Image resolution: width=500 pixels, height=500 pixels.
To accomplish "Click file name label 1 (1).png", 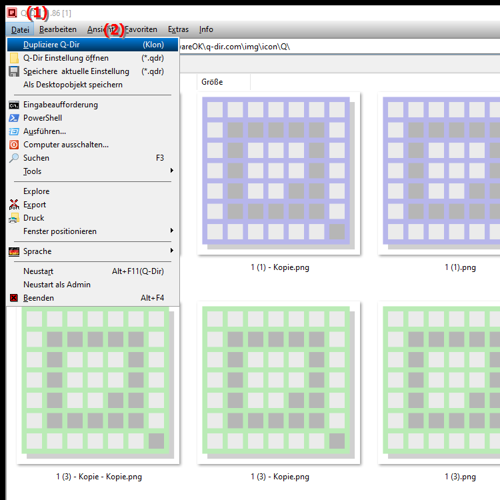I will tap(460, 267).
